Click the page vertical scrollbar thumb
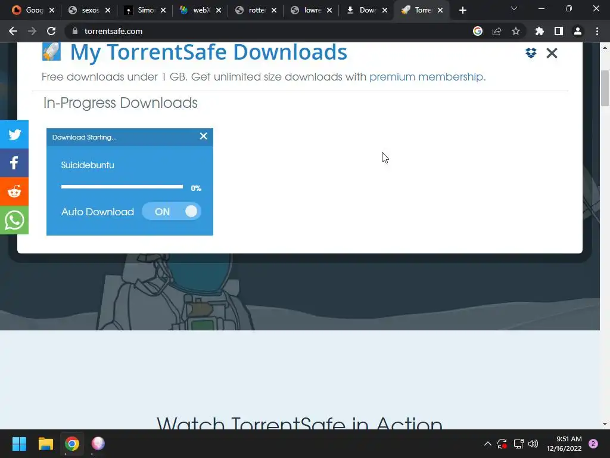 [605, 88]
